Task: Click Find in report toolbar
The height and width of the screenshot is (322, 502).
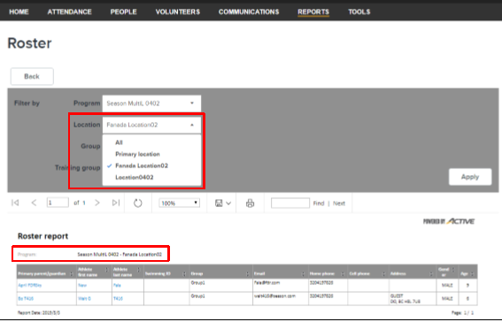Action: point(319,203)
